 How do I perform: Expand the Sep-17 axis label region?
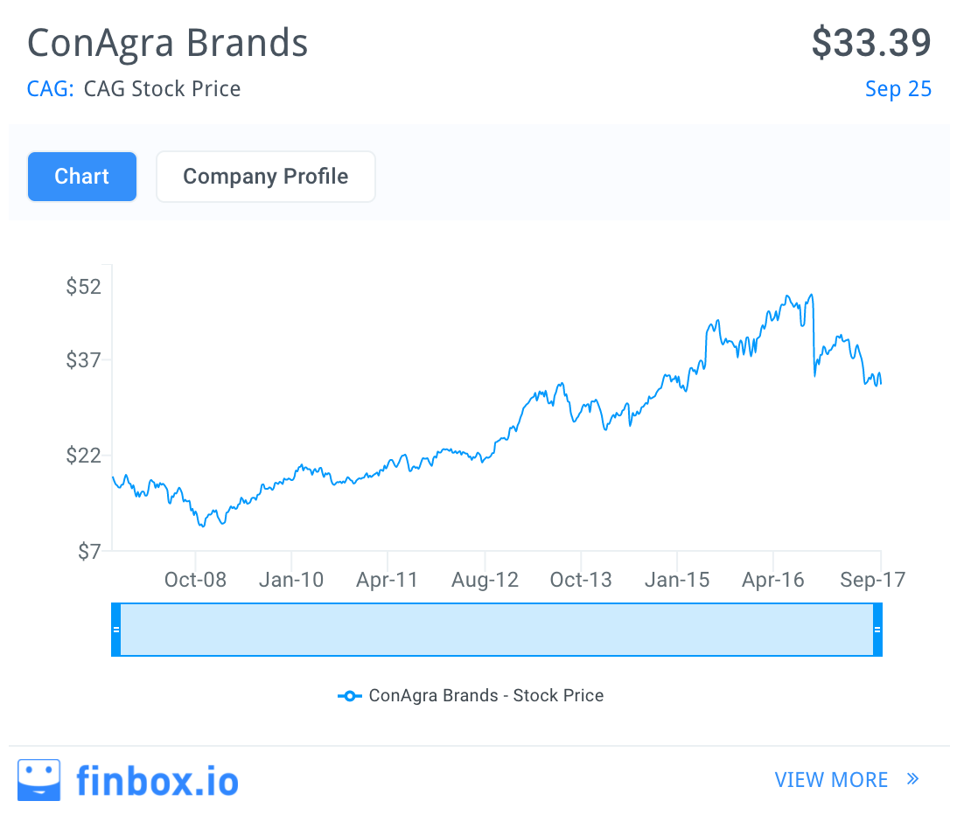point(871,579)
